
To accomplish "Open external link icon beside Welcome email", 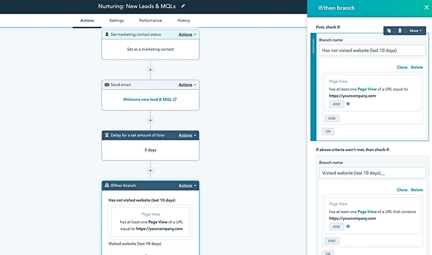I will coord(175,100).
